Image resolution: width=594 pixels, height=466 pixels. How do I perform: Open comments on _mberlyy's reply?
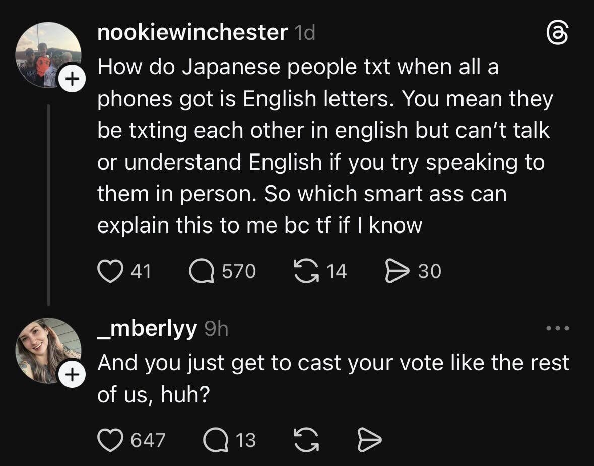pos(216,440)
